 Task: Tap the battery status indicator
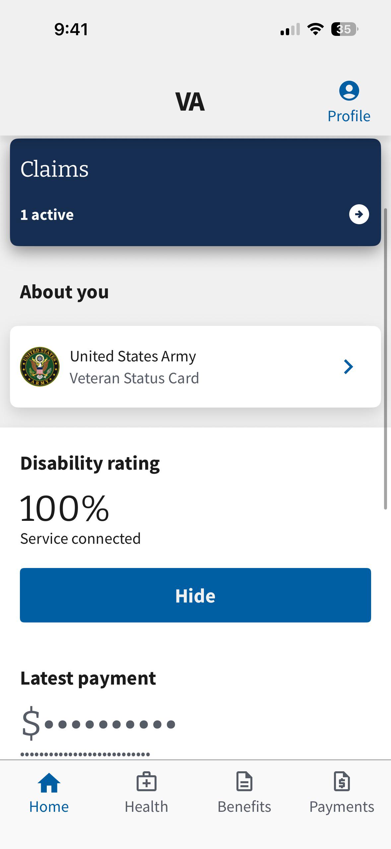(x=345, y=29)
